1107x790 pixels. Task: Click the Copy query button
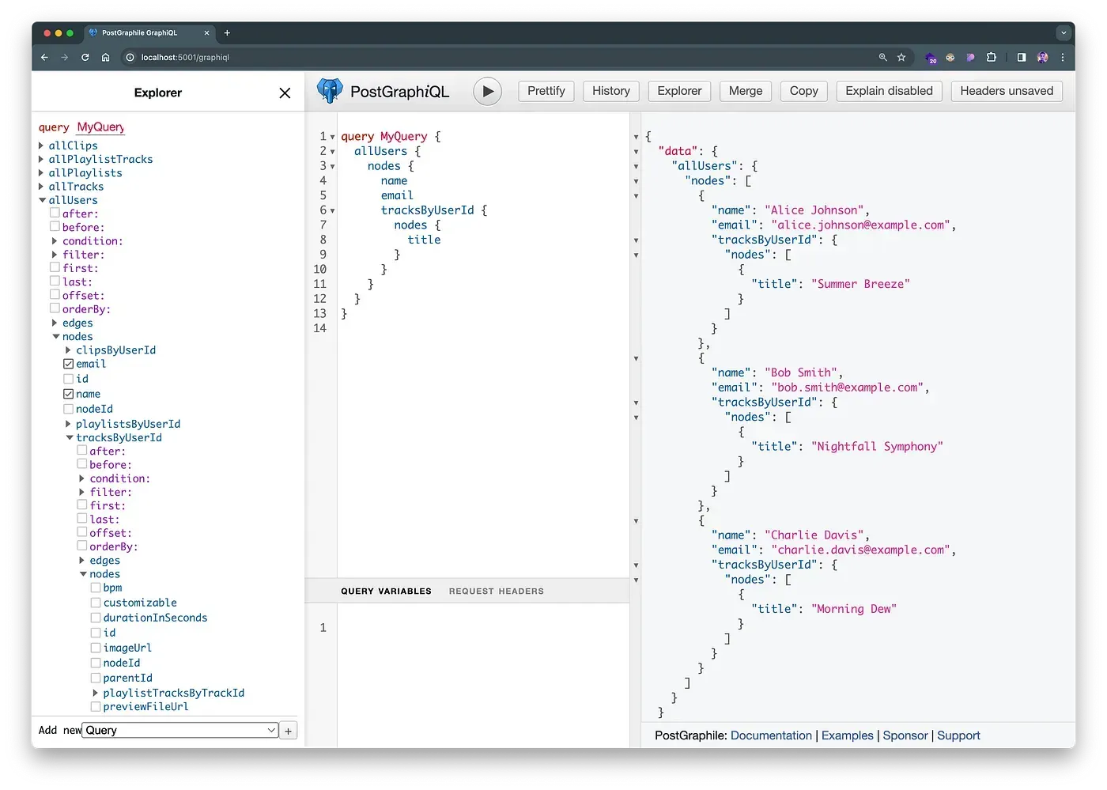tap(803, 92)
